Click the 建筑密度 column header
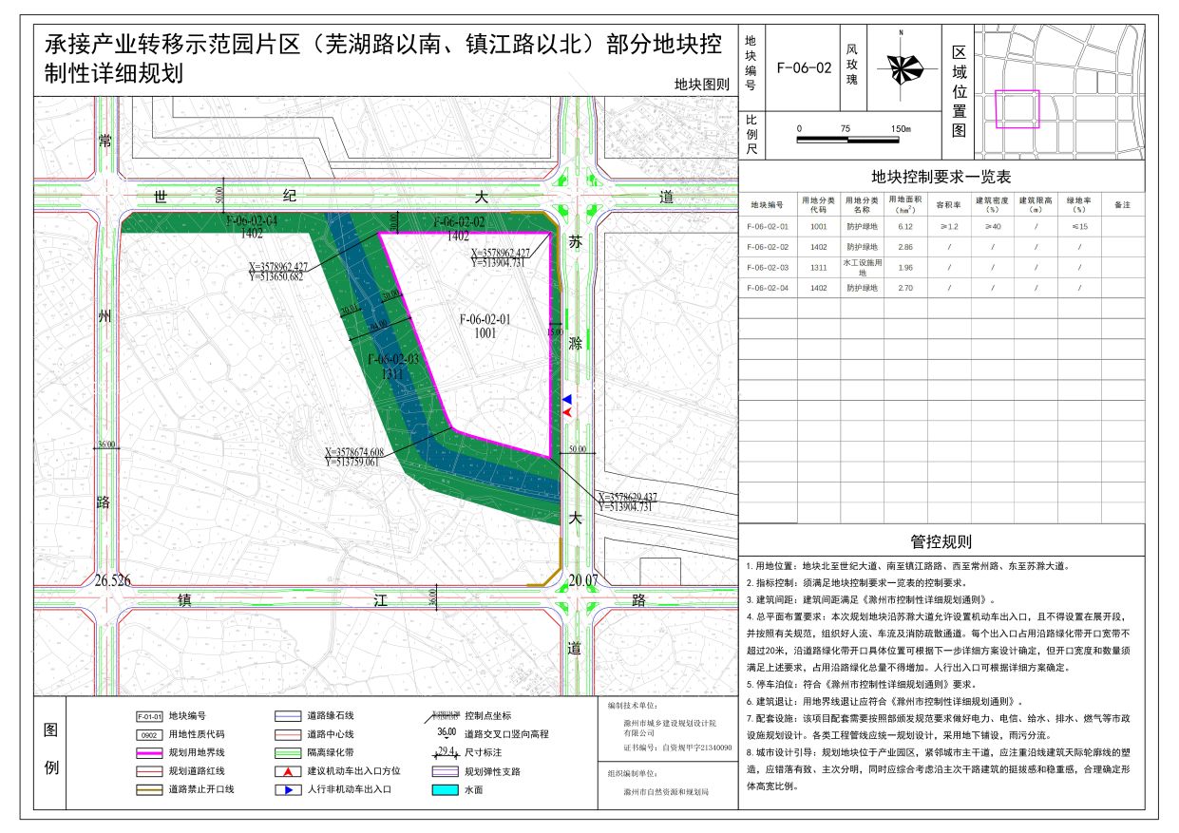Screen dimensions: 1179x833 point(993,204)
